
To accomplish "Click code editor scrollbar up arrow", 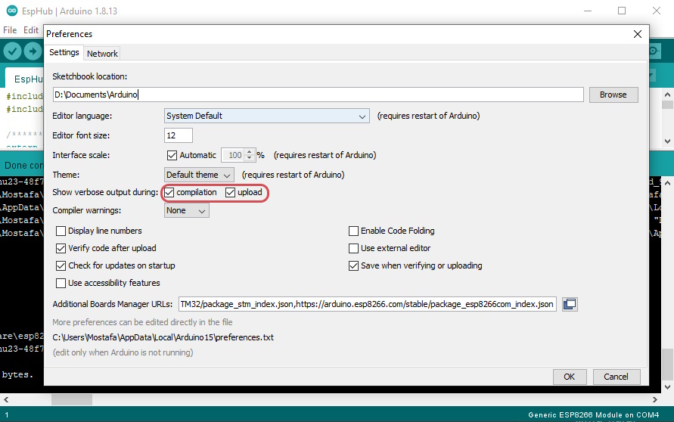I will pyautogui.click(x=667, y=95).
